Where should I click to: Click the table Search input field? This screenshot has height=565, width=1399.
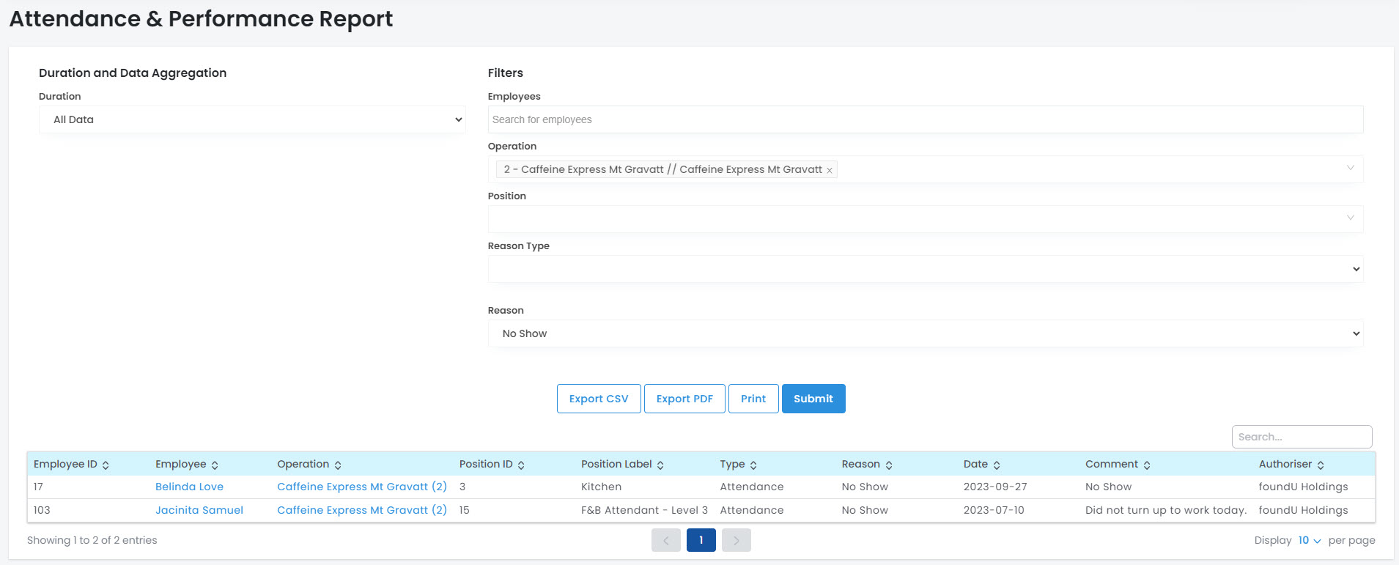1302,437
